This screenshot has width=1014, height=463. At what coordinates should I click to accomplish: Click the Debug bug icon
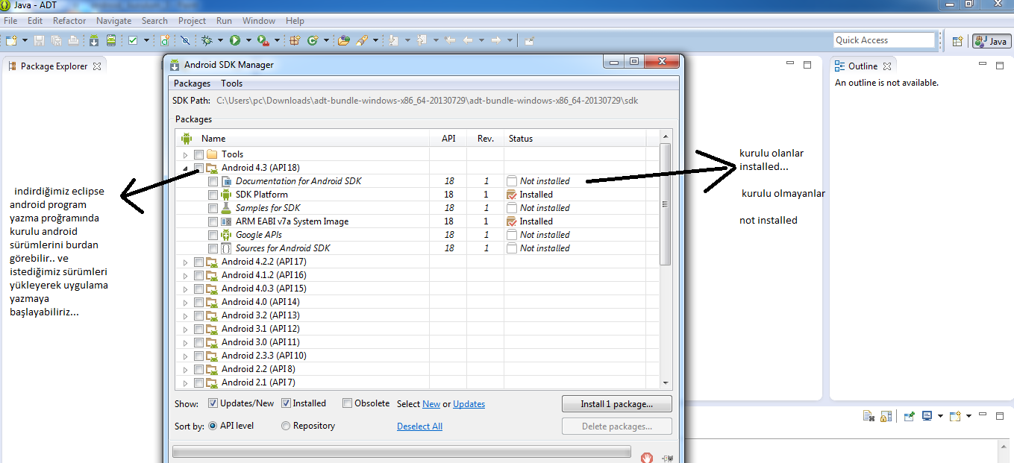tap(207, 40)
